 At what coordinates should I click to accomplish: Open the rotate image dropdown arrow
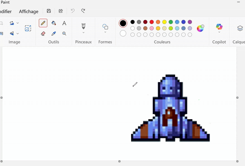[18, 23]
